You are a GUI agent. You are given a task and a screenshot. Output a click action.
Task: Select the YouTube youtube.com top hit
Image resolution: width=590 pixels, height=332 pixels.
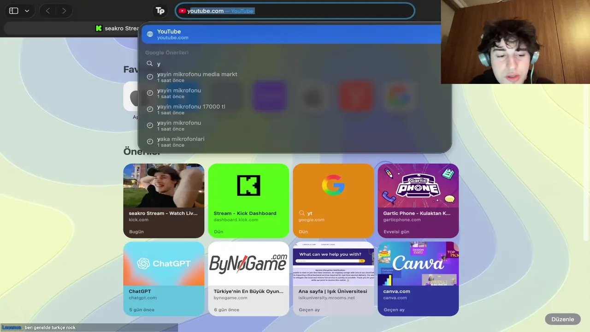(291, 34)
